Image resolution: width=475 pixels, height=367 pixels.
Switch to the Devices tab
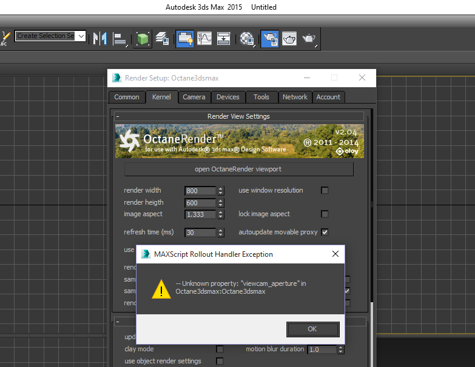click(x=228, y=97)
